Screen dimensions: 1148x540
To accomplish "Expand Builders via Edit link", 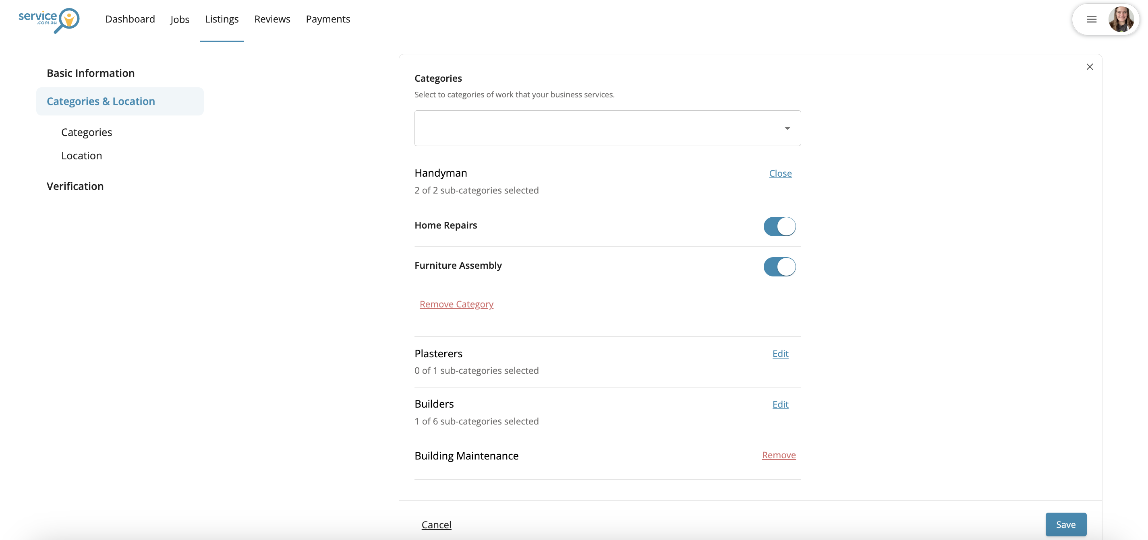I will [x=780, y=404].
